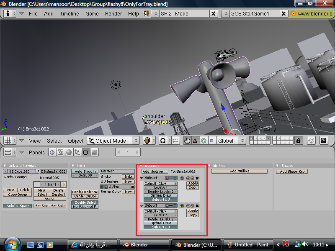Viewport: 335px width, 251px height.
Task: Toggle the Auto Smooth button
Action: click(x=85, y=172)
